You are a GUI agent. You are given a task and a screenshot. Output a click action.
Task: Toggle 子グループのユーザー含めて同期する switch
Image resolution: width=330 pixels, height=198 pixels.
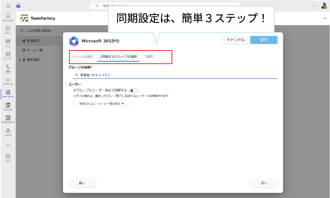tap(134, 90)
